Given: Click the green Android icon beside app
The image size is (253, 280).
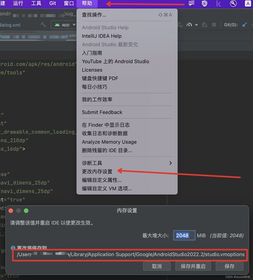Looking at the screenshot, I should (57, 25).
